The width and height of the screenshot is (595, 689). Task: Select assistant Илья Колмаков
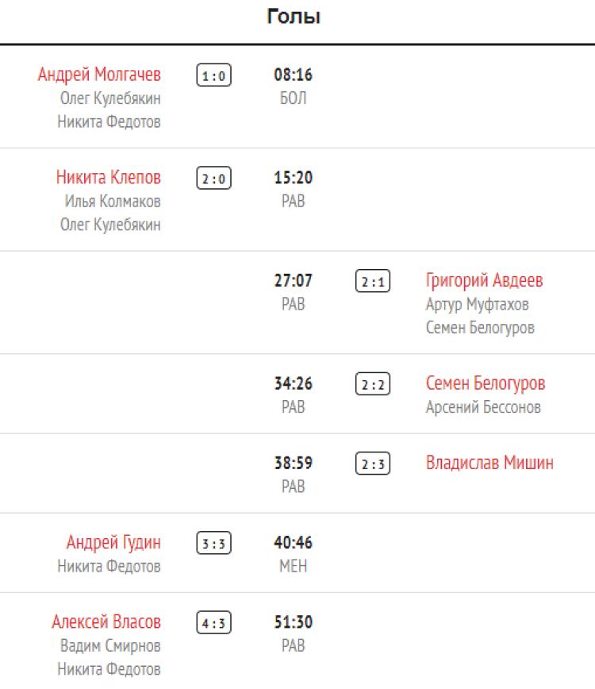(x=113, y=202)
